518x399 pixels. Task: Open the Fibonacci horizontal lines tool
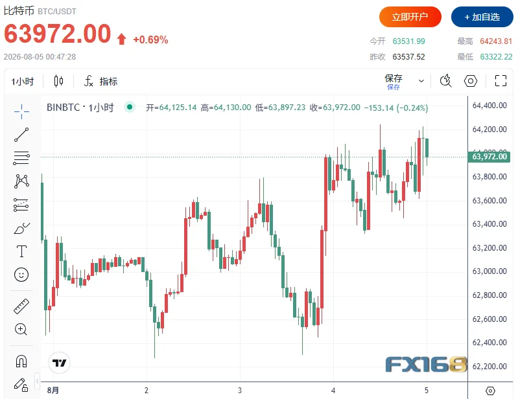point(21,158)
